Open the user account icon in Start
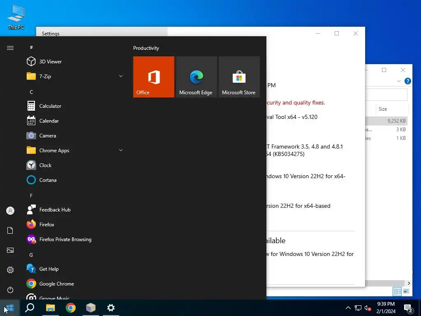This screenshot has width=421, height=316. pyautogui.click(x=10, y=211)
